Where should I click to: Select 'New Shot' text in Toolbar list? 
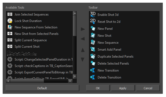[105, 36]
